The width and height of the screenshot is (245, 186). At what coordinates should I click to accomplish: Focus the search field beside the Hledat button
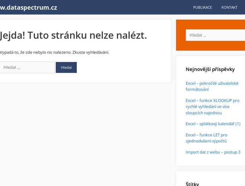tap(27, 67)
